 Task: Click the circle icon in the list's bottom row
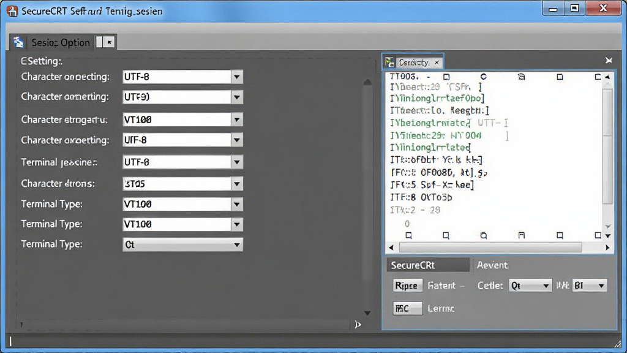[484, 235]
